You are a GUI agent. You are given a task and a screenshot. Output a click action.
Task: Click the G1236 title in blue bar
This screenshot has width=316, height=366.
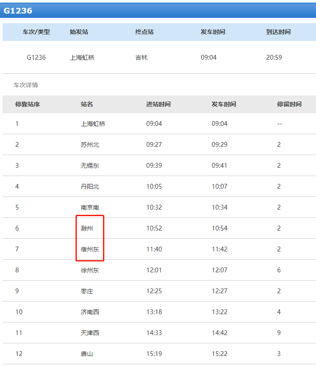point(18,10)
